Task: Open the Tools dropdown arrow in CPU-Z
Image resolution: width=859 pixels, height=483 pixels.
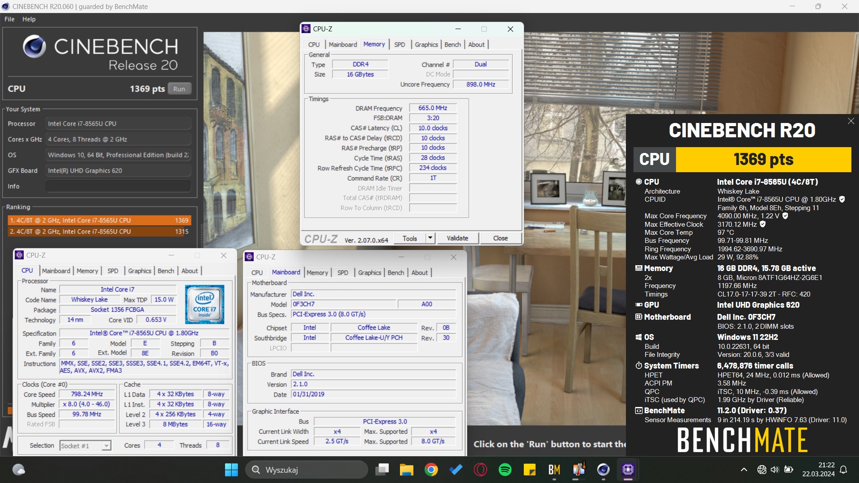Action: (x=430, y=238)
